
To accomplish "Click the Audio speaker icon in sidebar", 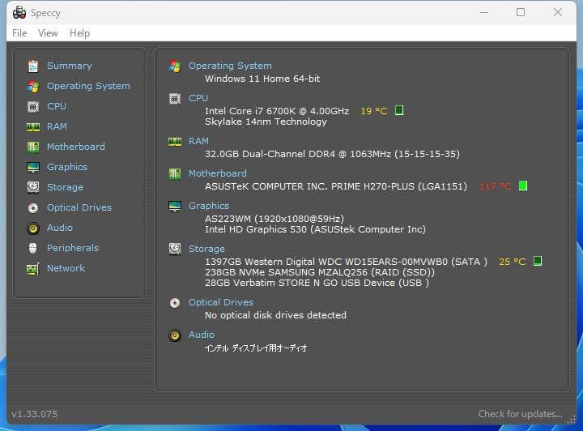I will [x=33, y=228].
